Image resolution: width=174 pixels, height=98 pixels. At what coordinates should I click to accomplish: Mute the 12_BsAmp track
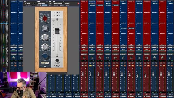86,66
